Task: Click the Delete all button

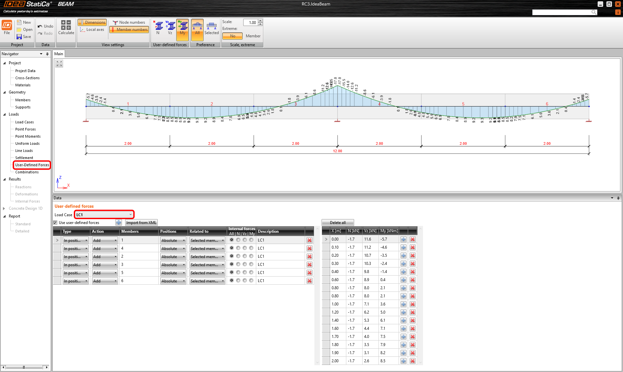Action: click(x=338, y=223)
